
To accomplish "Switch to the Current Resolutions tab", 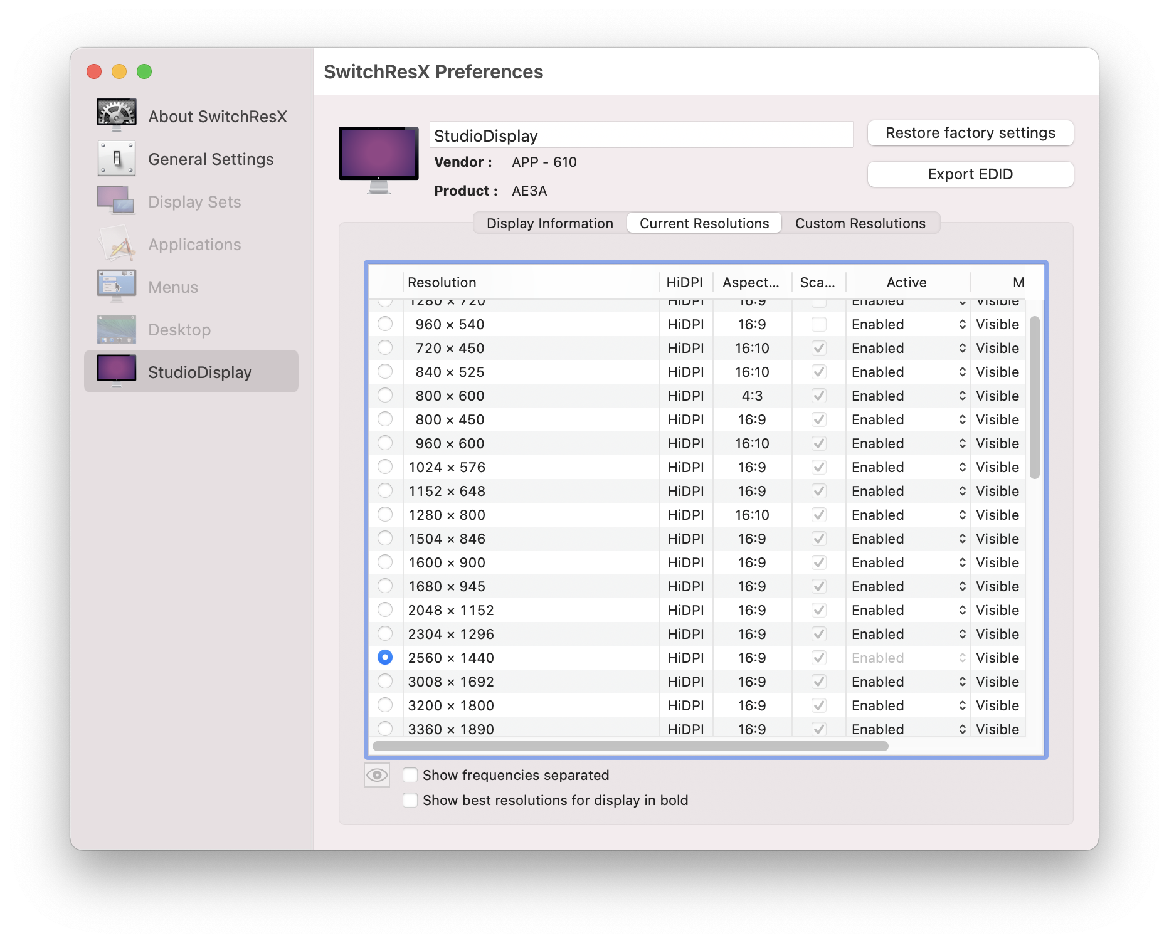I will pos(704,223).
